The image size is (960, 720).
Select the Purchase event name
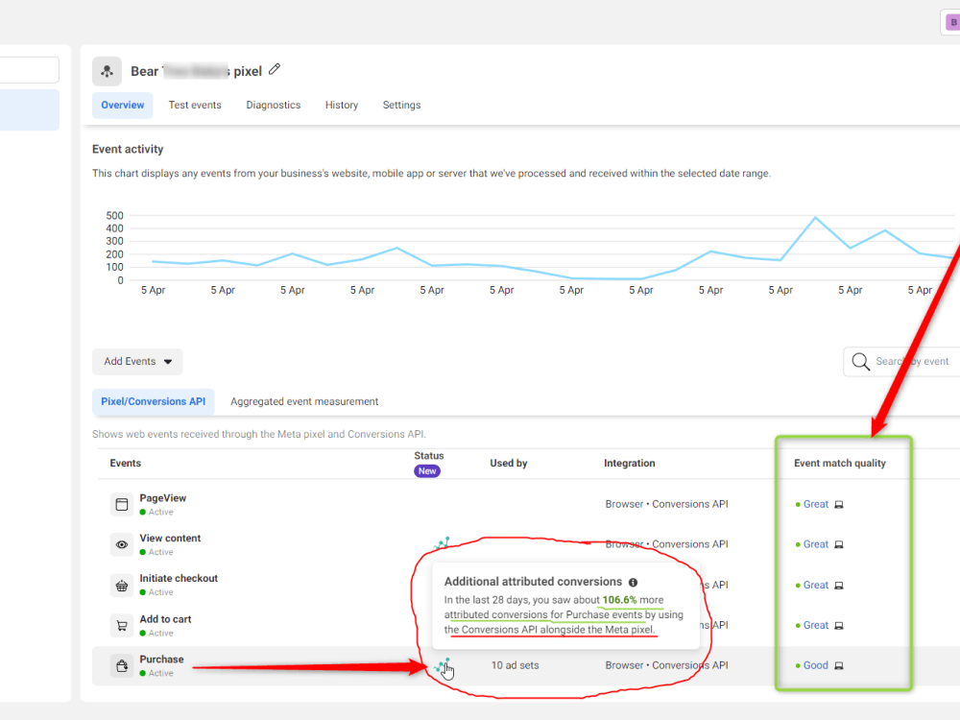click(x=161, y=660)
